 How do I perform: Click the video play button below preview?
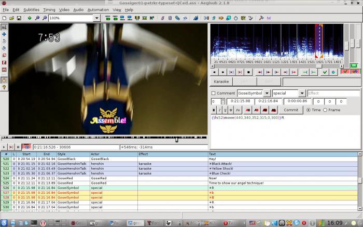(x=4, y=147)
